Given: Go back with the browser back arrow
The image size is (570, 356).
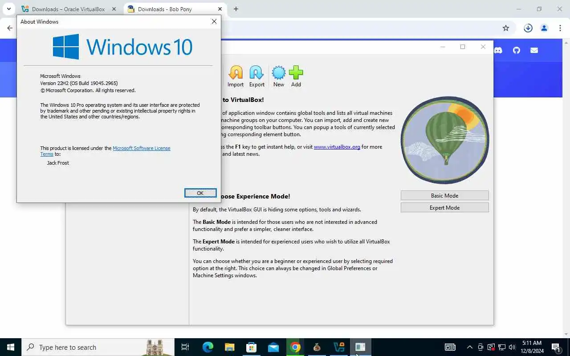Looking at the screenshot, I should tap(10, 28).
